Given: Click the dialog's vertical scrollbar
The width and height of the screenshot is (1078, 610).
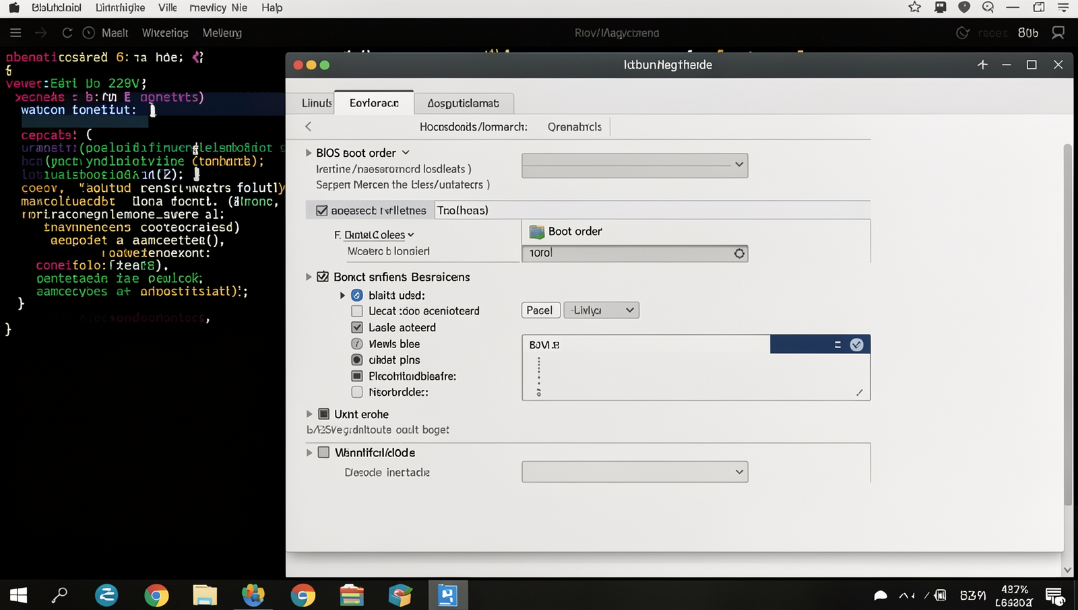Looking at the screenshot, I should point(1067,323).
